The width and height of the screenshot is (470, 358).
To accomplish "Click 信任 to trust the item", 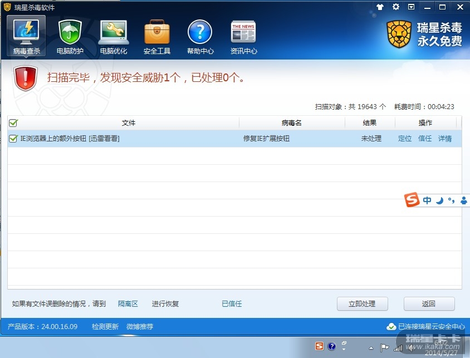I will tap(425, 139).
